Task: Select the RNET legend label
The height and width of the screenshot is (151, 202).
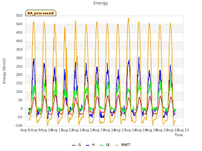Action: pos(126,145)
